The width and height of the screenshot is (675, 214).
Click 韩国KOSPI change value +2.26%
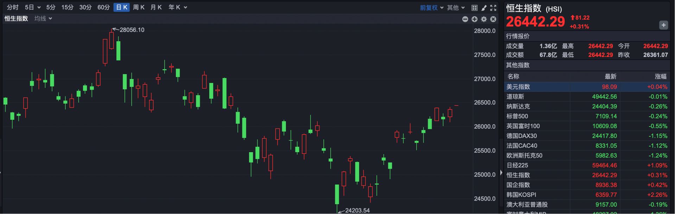pos(657,195)
